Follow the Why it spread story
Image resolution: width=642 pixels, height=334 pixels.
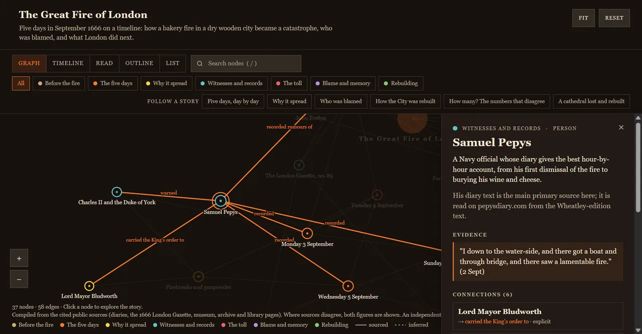[289, 101]
